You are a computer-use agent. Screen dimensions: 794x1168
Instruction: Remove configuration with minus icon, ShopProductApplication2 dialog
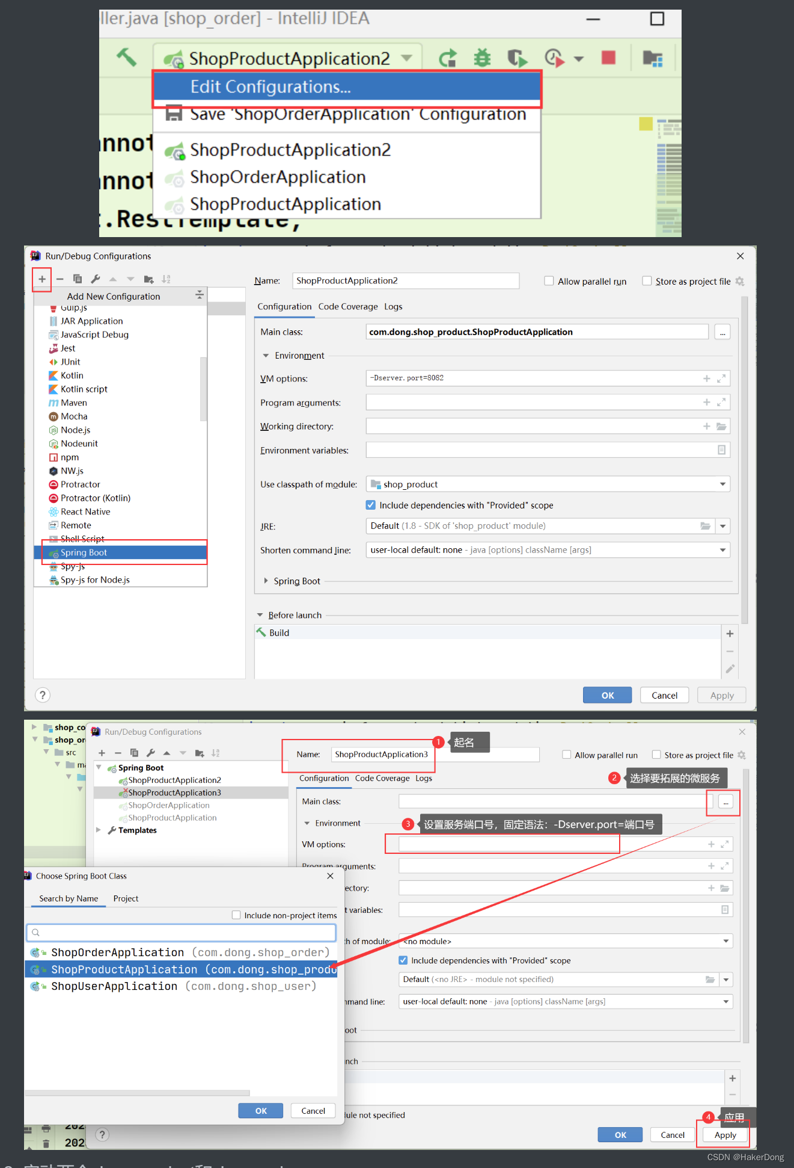pos(60,279)
